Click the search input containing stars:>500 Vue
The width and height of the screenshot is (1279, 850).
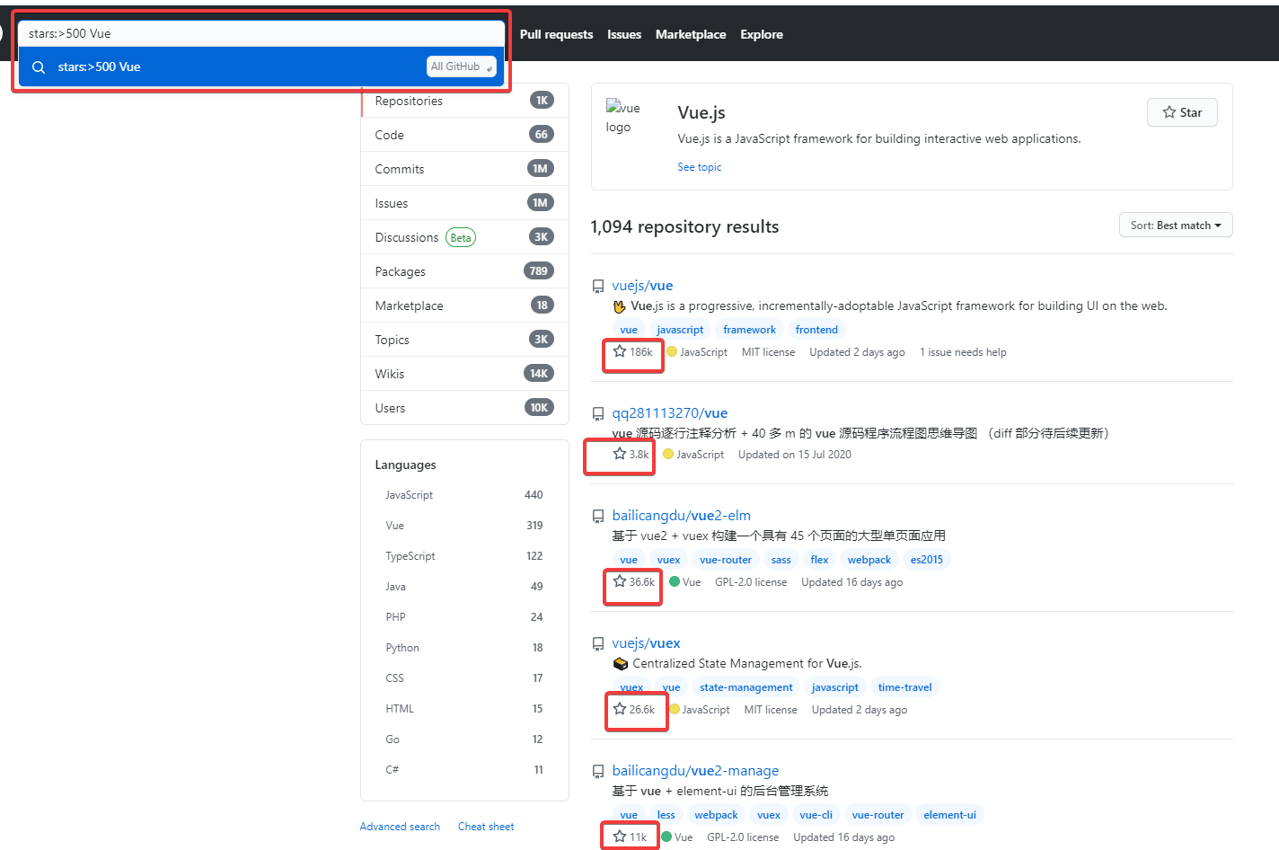[261, 33]
